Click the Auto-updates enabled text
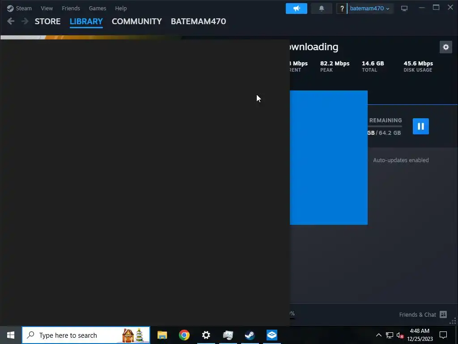 (x=401, y=160)
